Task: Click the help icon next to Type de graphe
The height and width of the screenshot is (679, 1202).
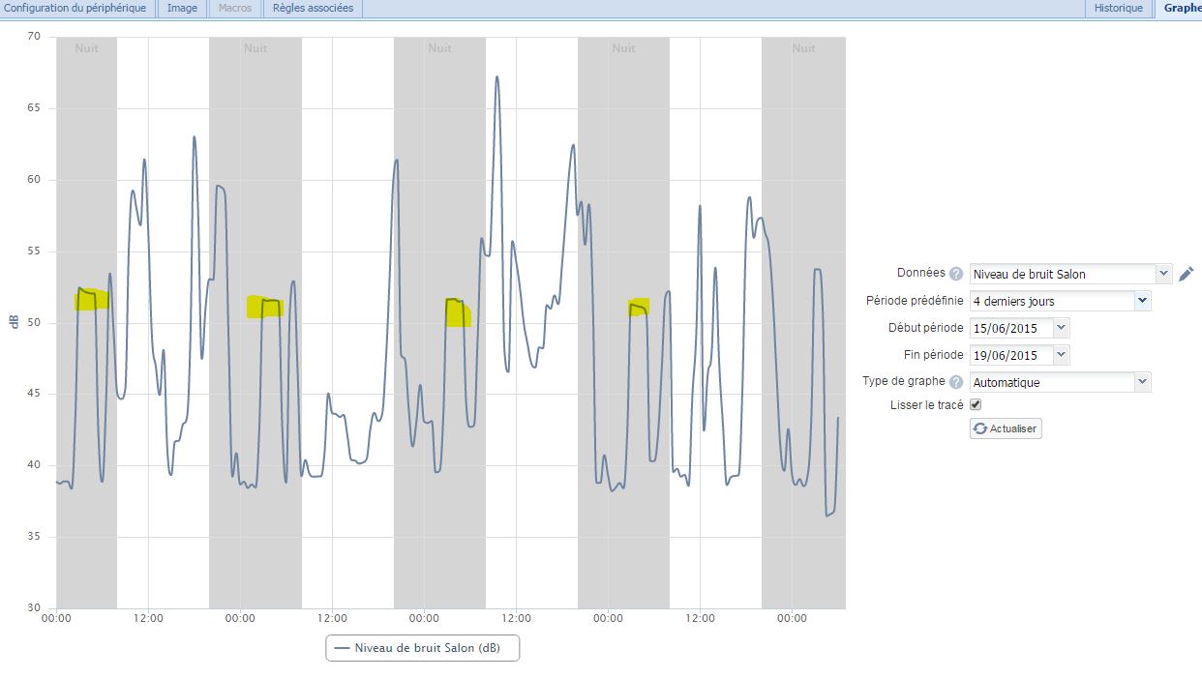Action: coord(955,382)
